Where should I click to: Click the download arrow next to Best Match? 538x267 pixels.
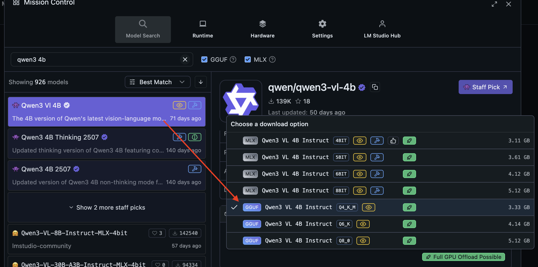coord(201,82)
